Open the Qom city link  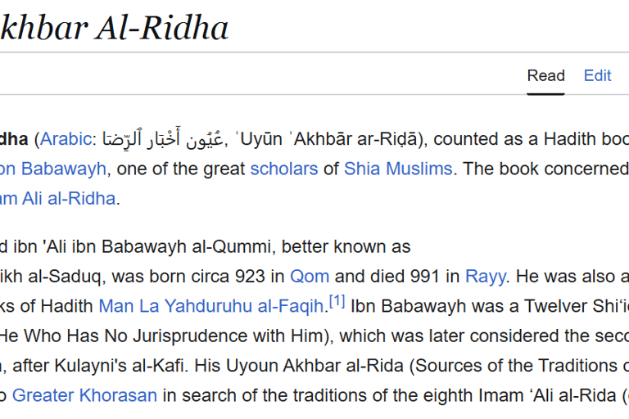click(x=310, y=277)
